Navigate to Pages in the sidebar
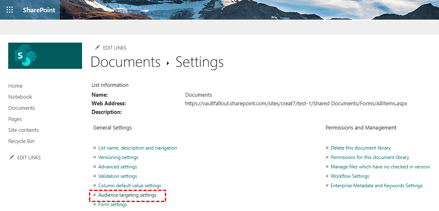The image size is (439, 211). coord(15,119)
